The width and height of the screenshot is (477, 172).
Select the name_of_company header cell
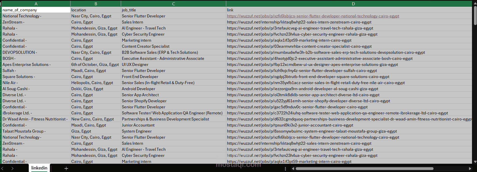click(36, 10)
